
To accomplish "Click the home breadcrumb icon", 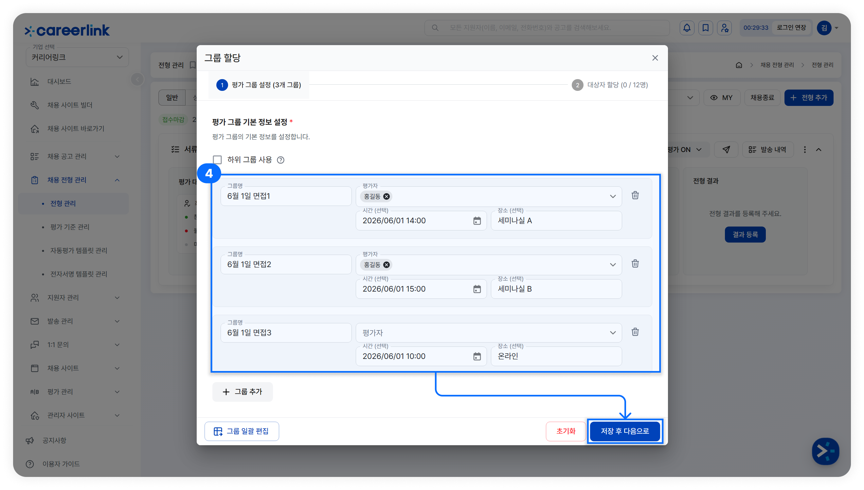I will coord(739,65).
